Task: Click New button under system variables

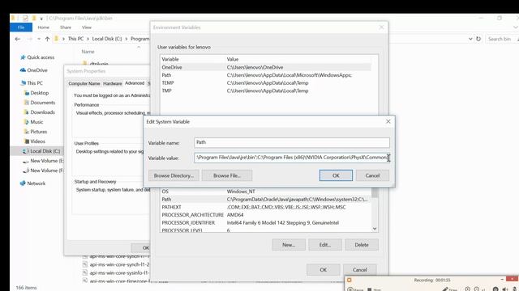Action: (289, 245)
